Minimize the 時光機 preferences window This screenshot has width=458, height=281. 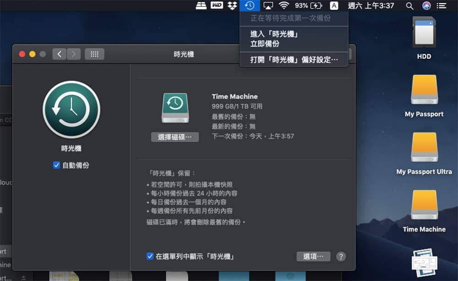[33, 54]
